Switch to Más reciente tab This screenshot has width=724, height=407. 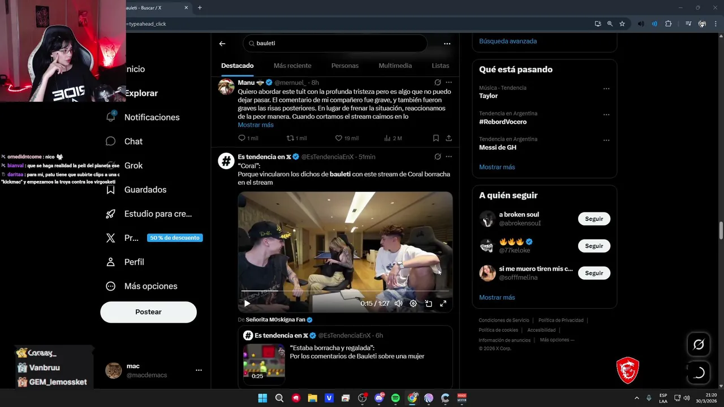[292, 66]
